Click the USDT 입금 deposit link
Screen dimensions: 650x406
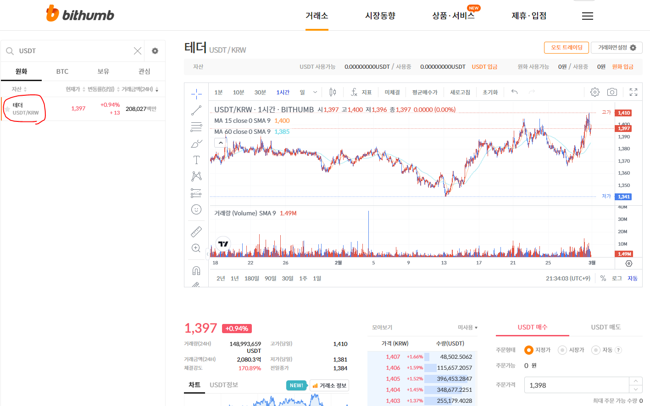(x=484, y=67)
